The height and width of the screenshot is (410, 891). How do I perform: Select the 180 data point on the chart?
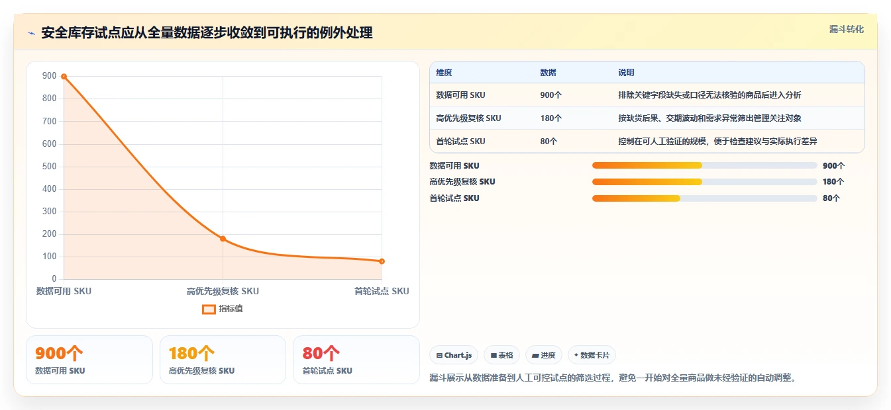223,239
